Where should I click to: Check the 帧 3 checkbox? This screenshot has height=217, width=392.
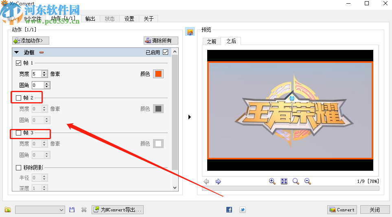click(18, 133)
